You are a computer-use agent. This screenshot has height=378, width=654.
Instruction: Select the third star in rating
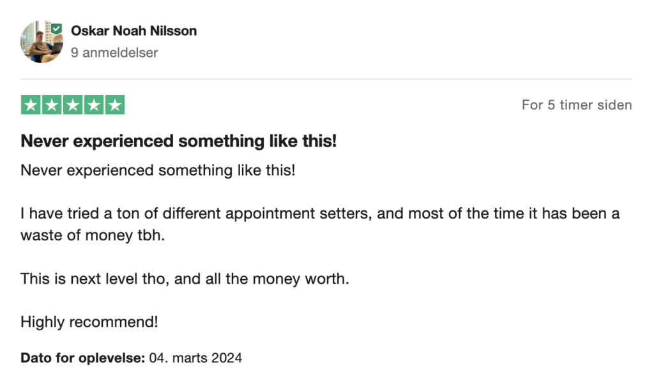[73, 105]
